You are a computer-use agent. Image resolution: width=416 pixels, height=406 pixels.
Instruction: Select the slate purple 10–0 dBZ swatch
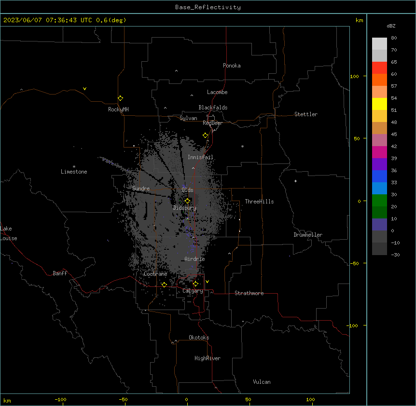pos(379,225)
